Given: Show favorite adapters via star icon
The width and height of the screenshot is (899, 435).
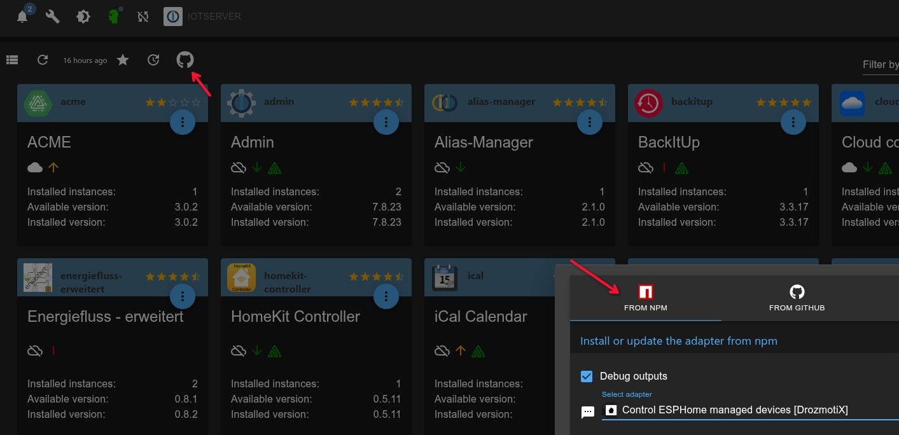Looking at the screenshot, I should click(123, 60).
